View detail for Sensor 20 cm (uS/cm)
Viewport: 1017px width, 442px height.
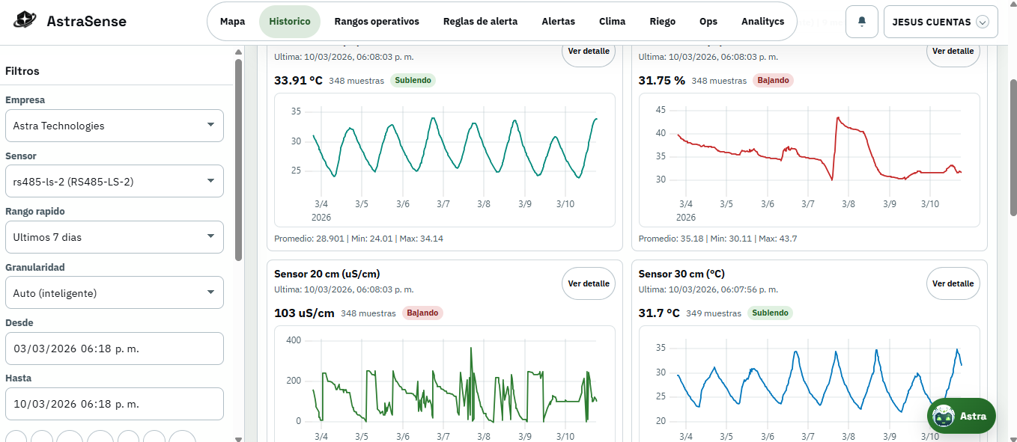click(588, 283)
